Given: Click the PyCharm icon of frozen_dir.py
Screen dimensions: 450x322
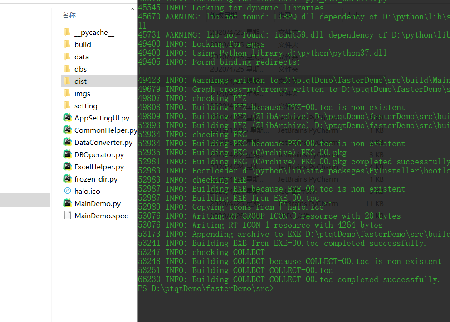Looking at the screenshot, I should coord(68,179).
